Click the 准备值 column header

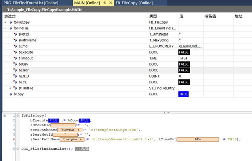point(210,16)
